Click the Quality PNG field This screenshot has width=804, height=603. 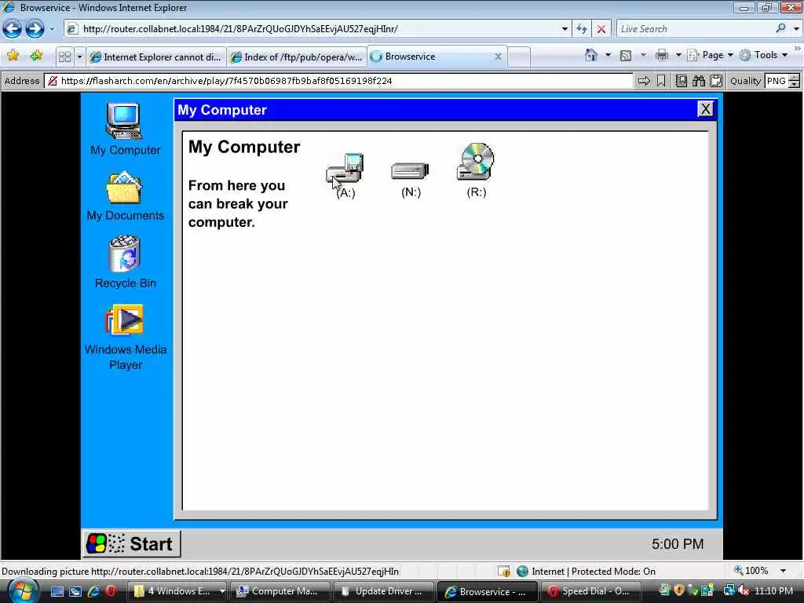click(776, 81)
